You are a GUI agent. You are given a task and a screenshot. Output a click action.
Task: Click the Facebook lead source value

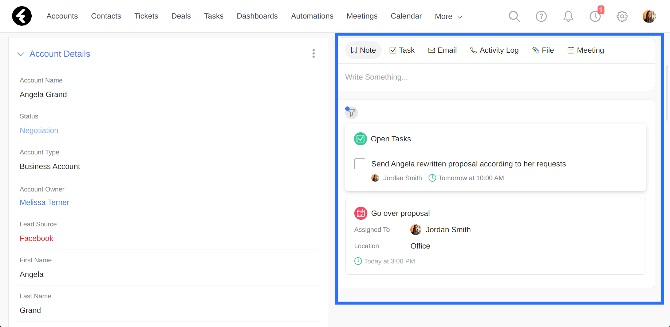point(36,238)
